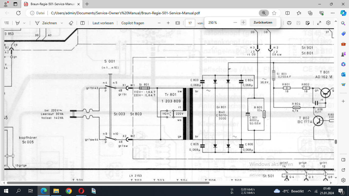Image resolution: width=349 pixels, height=196 pixels.
Task: Open the tab actions menu
Action: [x=15, y=4]
